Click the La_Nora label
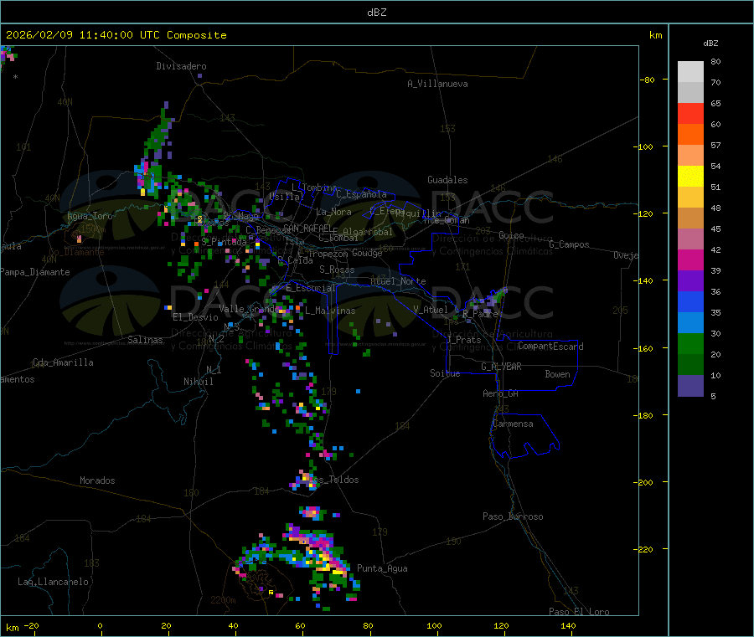The height and width of the screenshot is (637, 754). click(x=333, y=212)
